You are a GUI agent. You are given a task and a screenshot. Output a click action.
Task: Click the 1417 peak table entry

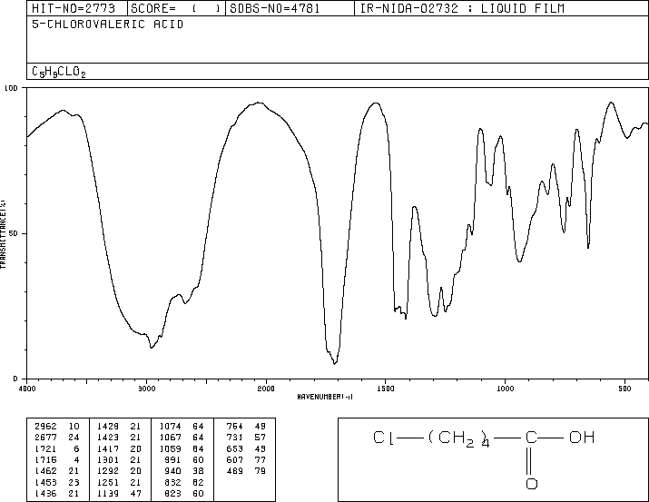(119, 449)
